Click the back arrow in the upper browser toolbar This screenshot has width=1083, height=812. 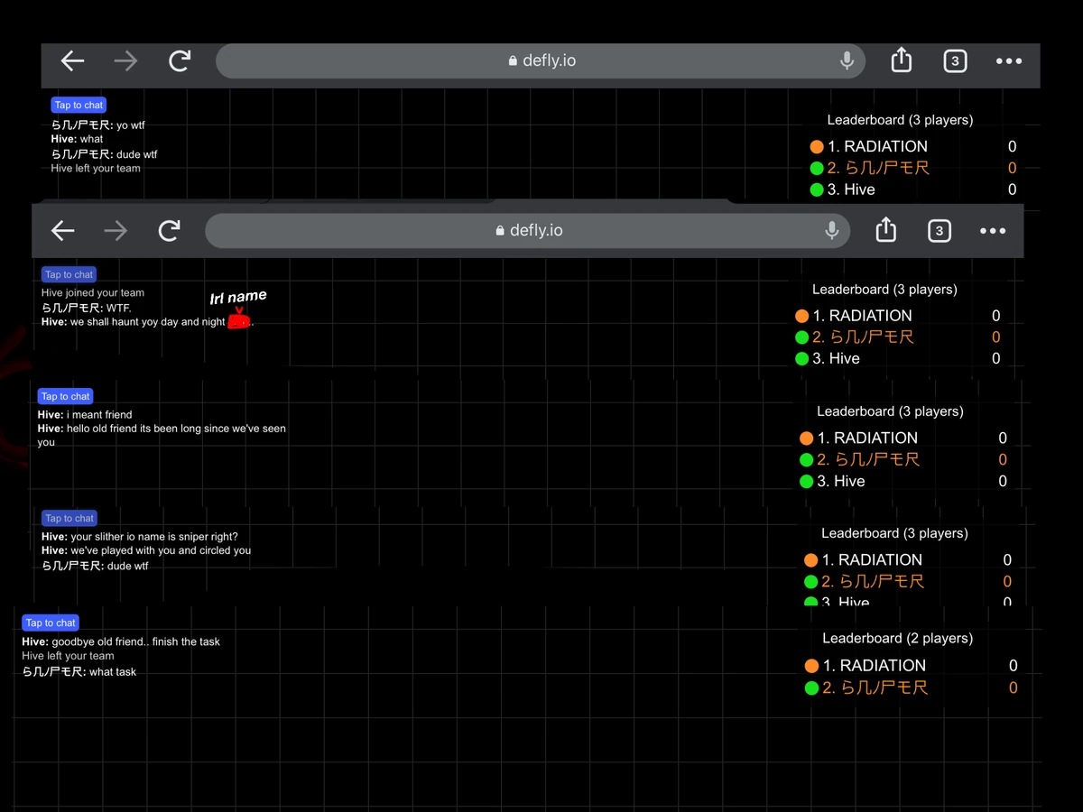[72, 61]
